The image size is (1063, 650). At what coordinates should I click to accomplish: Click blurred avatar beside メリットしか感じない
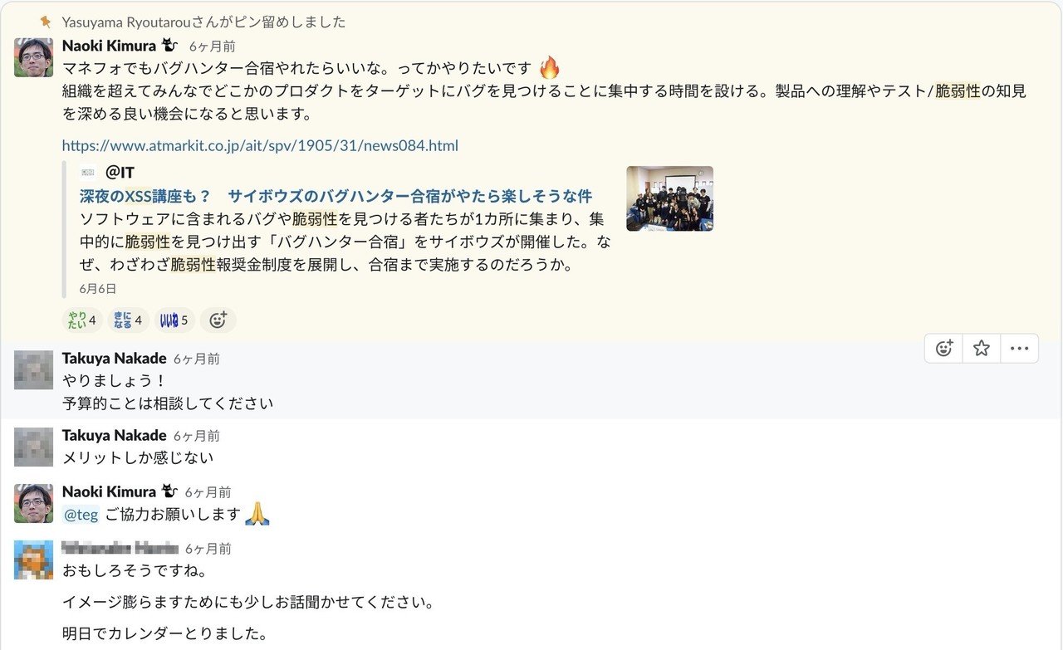34,447
